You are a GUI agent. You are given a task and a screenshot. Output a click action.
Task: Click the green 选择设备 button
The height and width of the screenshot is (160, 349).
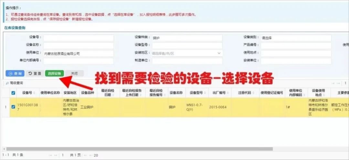[x=55, y=74]
